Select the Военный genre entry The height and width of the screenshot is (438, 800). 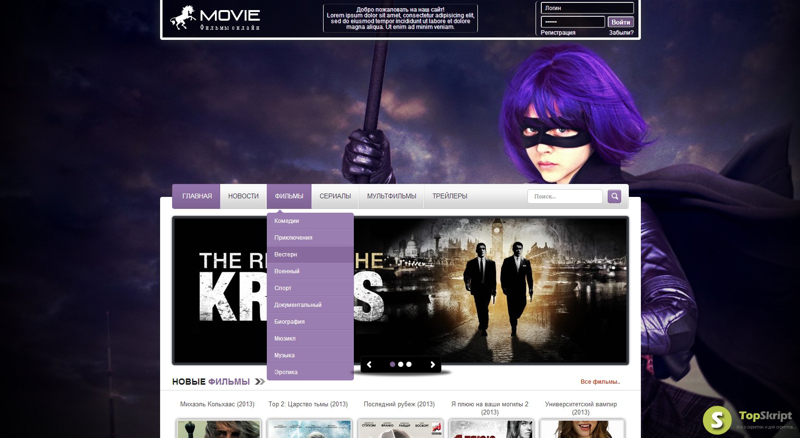coord(310,271)
